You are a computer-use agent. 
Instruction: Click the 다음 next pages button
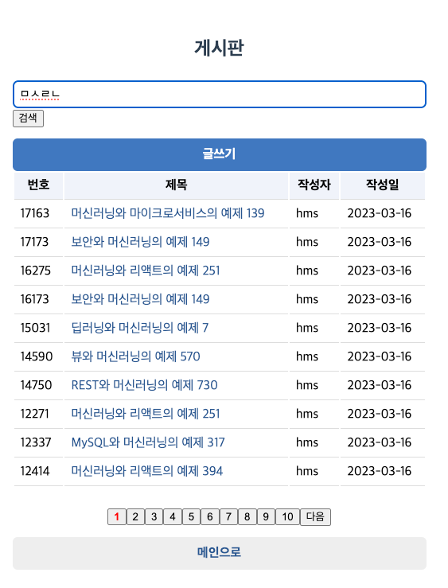click(x=315, y=516)
